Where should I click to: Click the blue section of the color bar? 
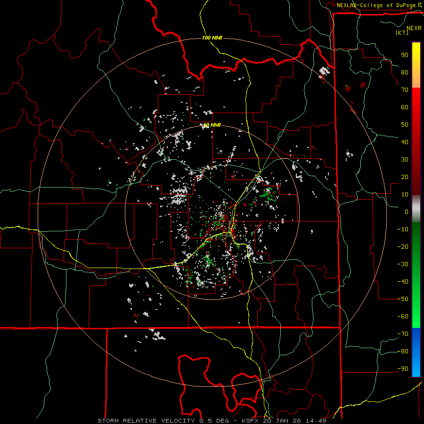pyautogui.click(x=416, y=352)
